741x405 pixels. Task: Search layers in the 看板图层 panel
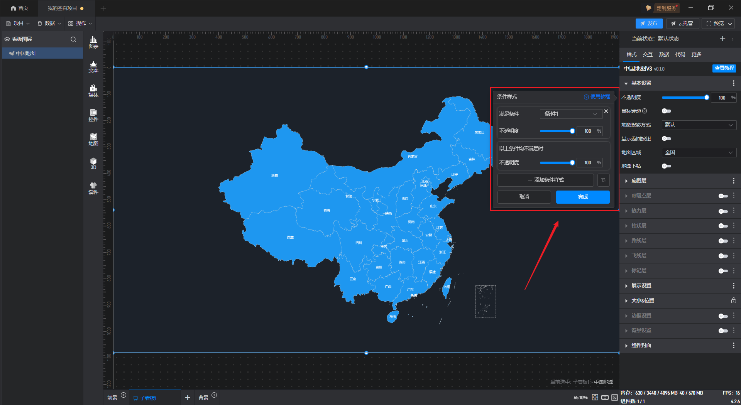point(73,39)
